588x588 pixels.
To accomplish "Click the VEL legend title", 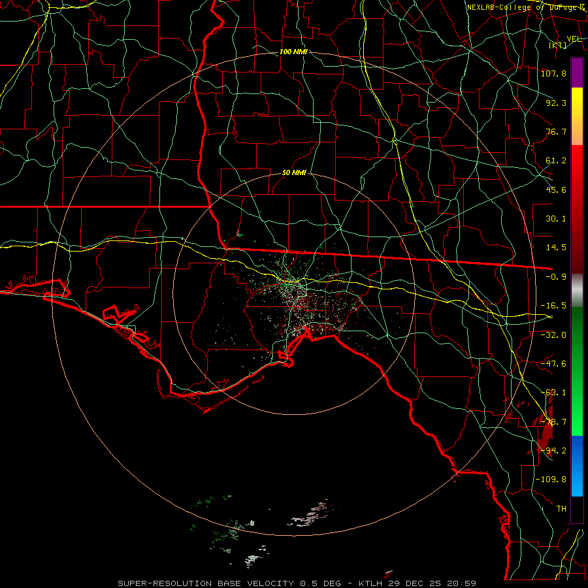I will pyautogui.click(x=574, y=39).
